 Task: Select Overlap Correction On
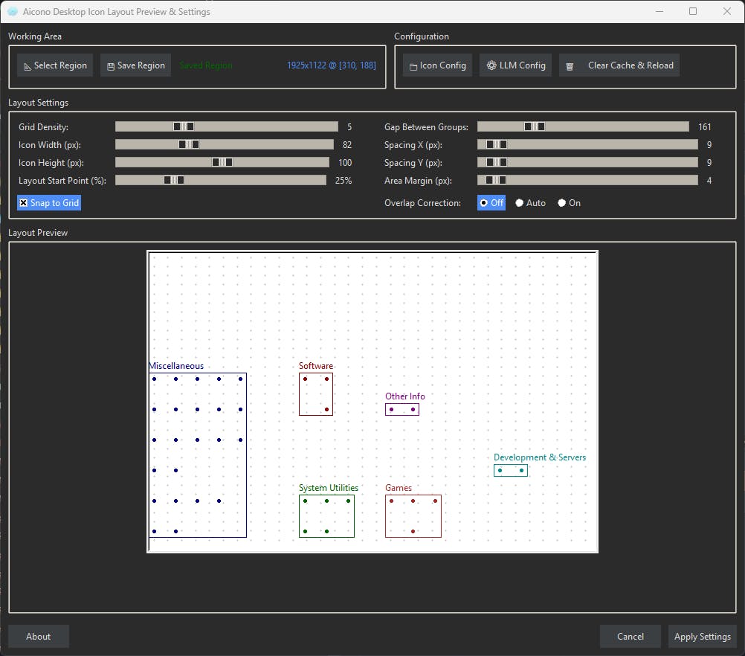click(570, 203)
